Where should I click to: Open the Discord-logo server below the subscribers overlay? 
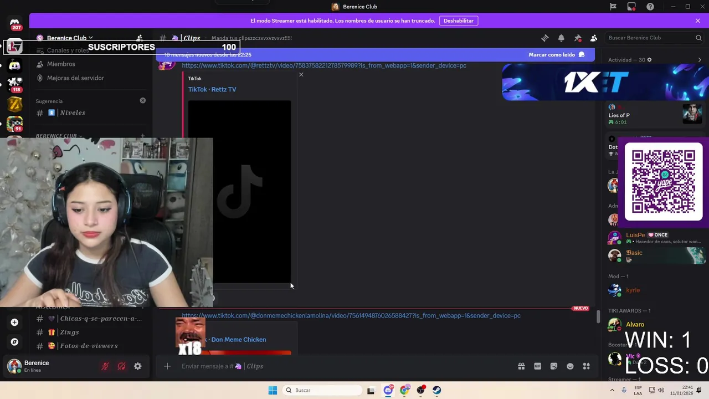[15, 65]
